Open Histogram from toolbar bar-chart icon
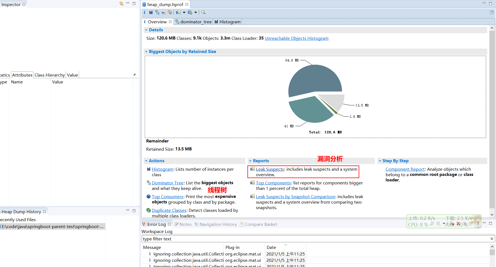The width and height of the screenshot is (496, 267). (x=151, y=12)
